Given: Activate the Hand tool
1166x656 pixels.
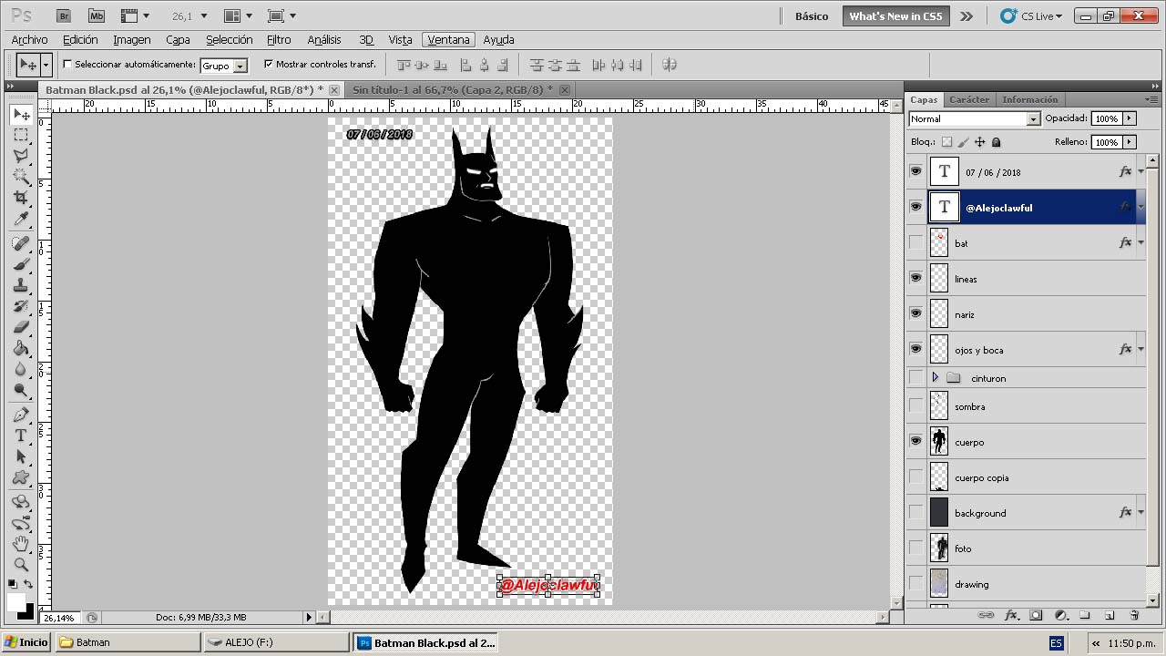Looking at the screenshot, I should pyautogui.click(x=20, y=544).
